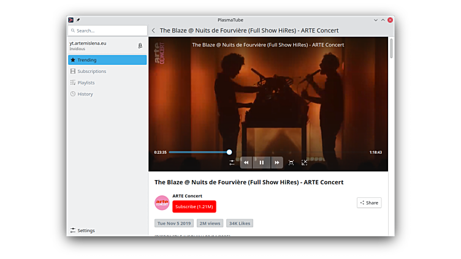Click the pin icon in title bar
The width and height of the screenshot is (461, 259).
click(78, 20)
